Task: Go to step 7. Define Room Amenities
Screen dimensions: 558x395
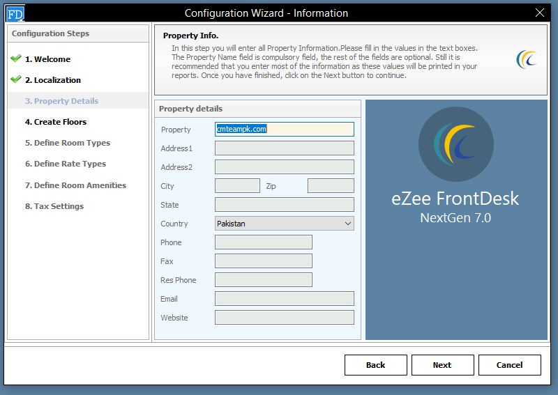Action: 75,185
